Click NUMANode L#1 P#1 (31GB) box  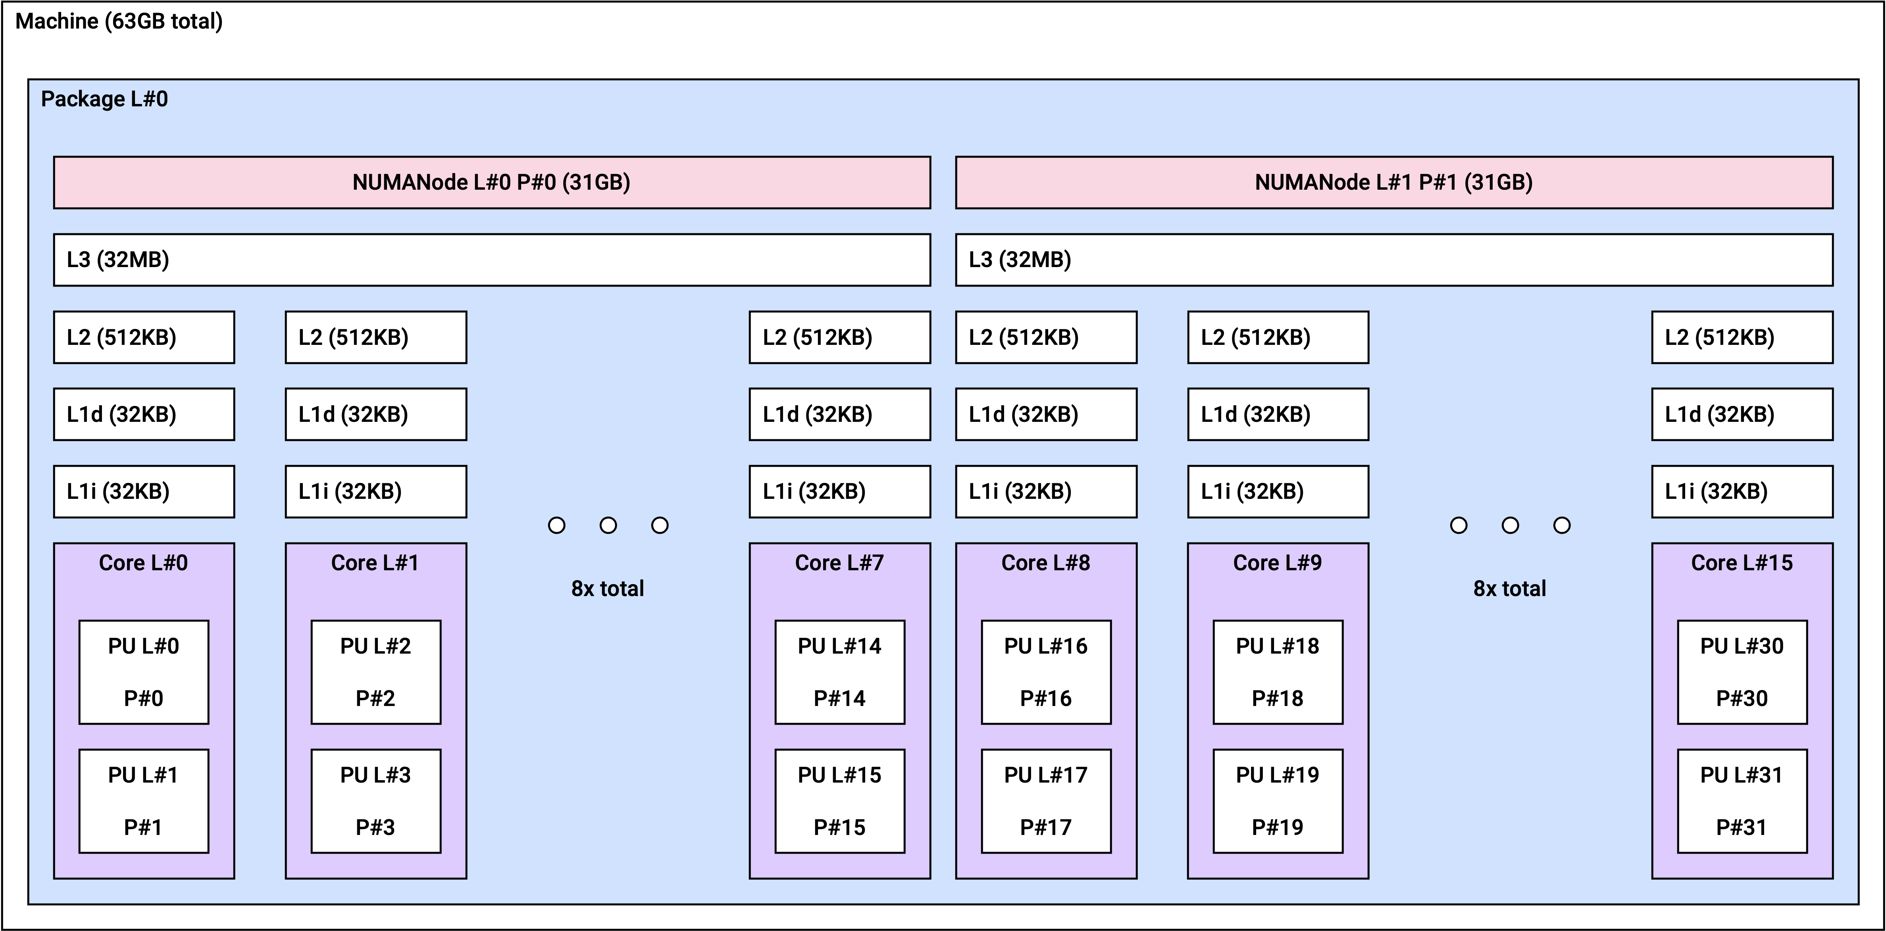coord(1394,182)
